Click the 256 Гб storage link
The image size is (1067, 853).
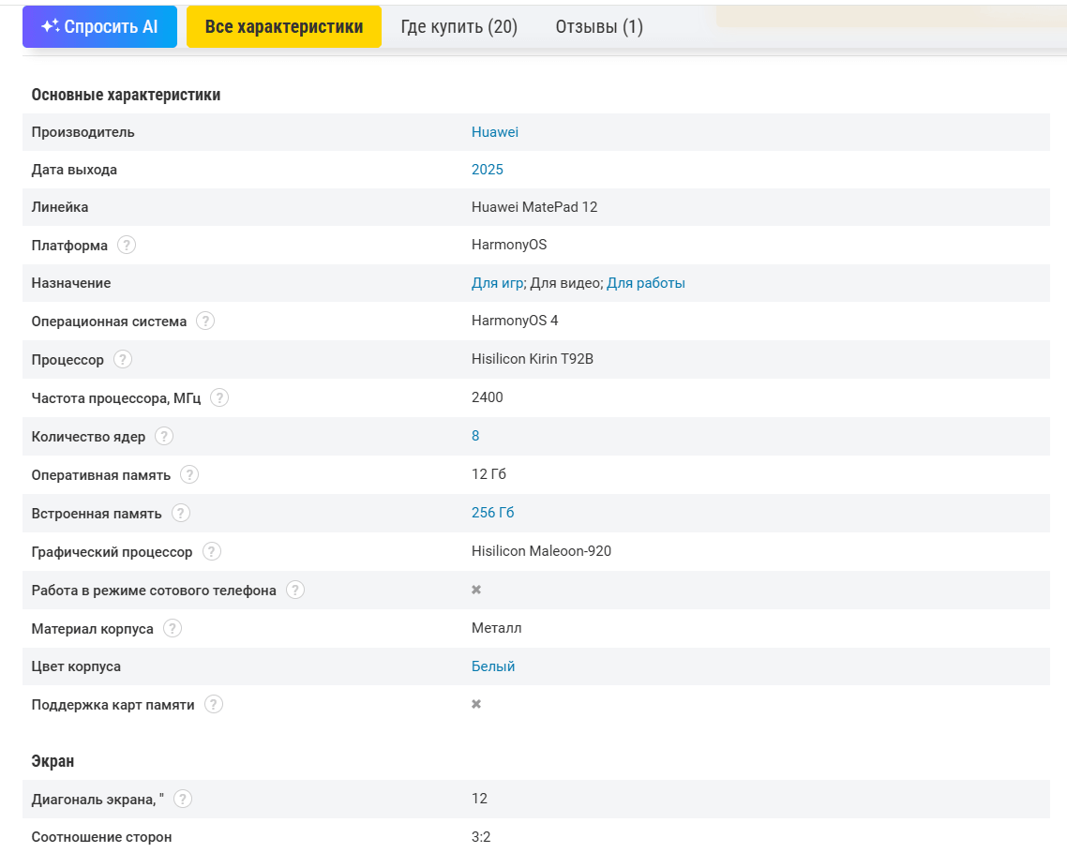(x=492, y=513)
